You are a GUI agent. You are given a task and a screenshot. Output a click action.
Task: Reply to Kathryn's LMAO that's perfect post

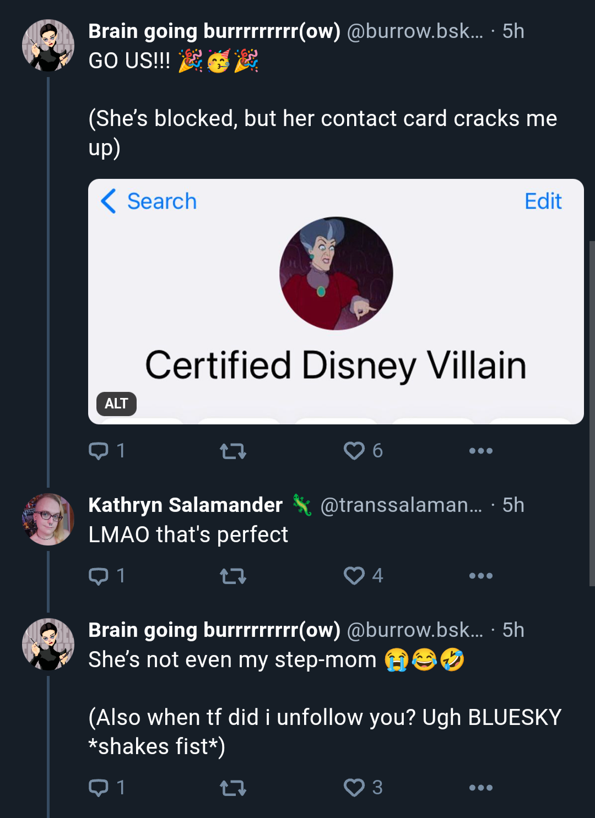pos(107,576)
